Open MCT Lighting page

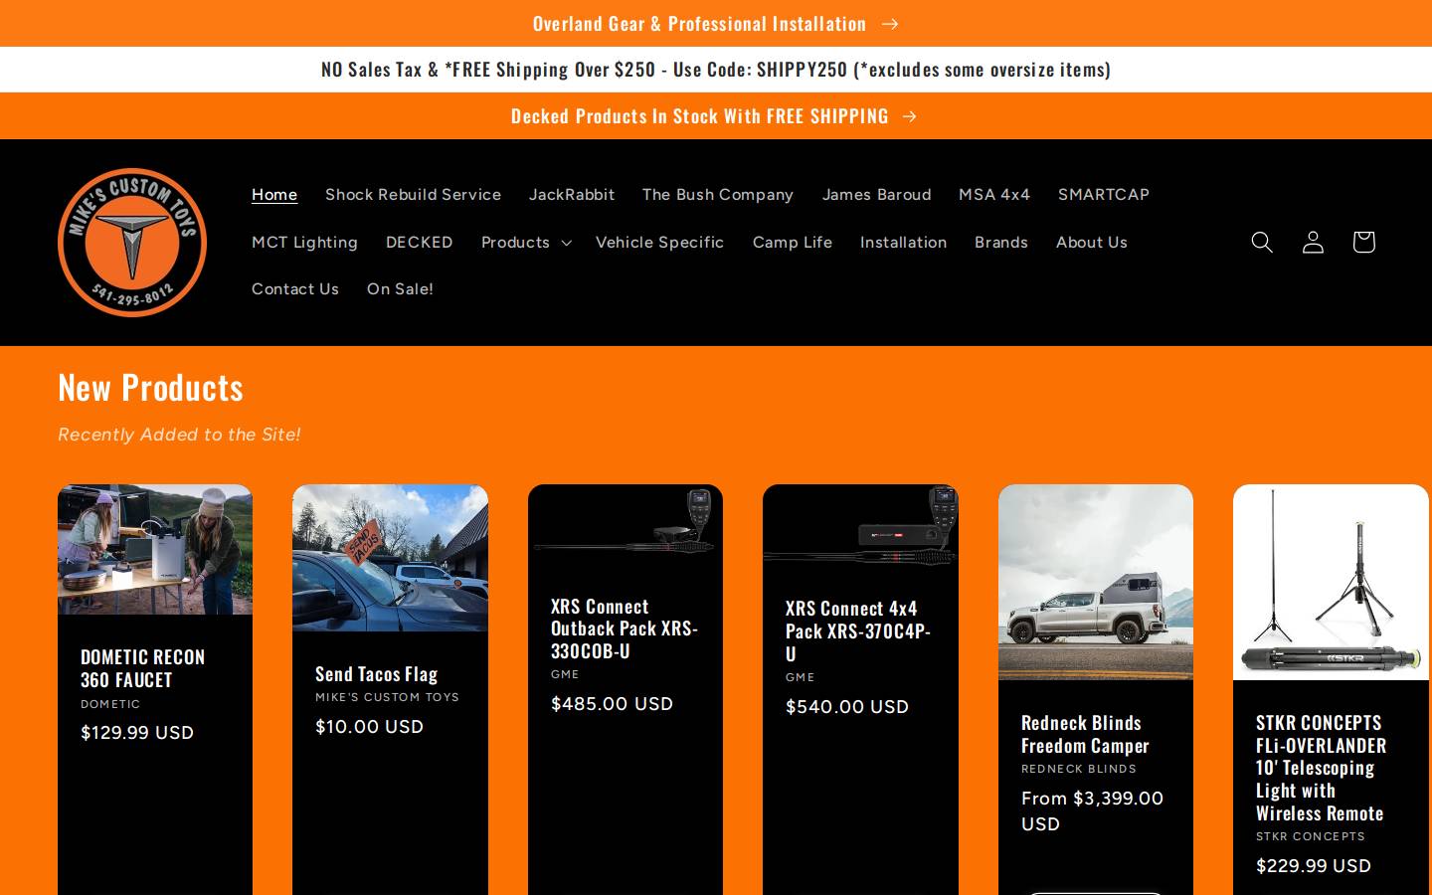[304, 242]
